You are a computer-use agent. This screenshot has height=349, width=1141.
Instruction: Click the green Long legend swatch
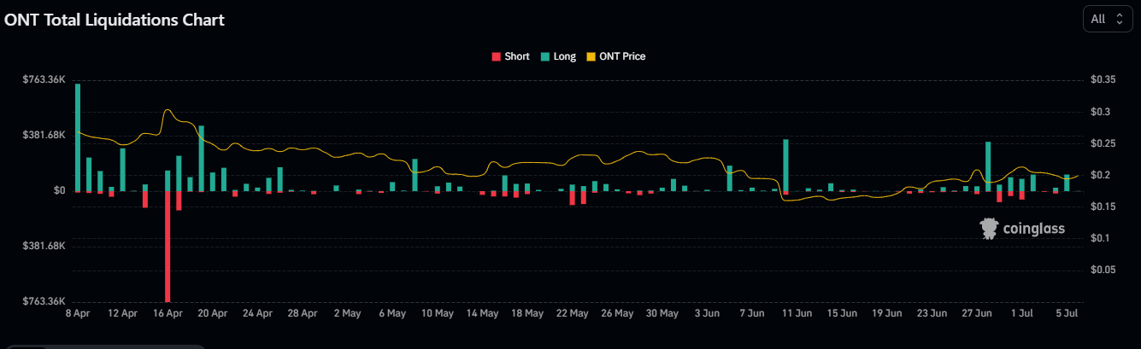545,57
